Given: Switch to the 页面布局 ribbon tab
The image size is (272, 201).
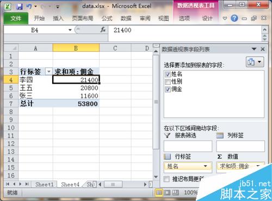Looking at the screenshot, I should pos(83,18).
